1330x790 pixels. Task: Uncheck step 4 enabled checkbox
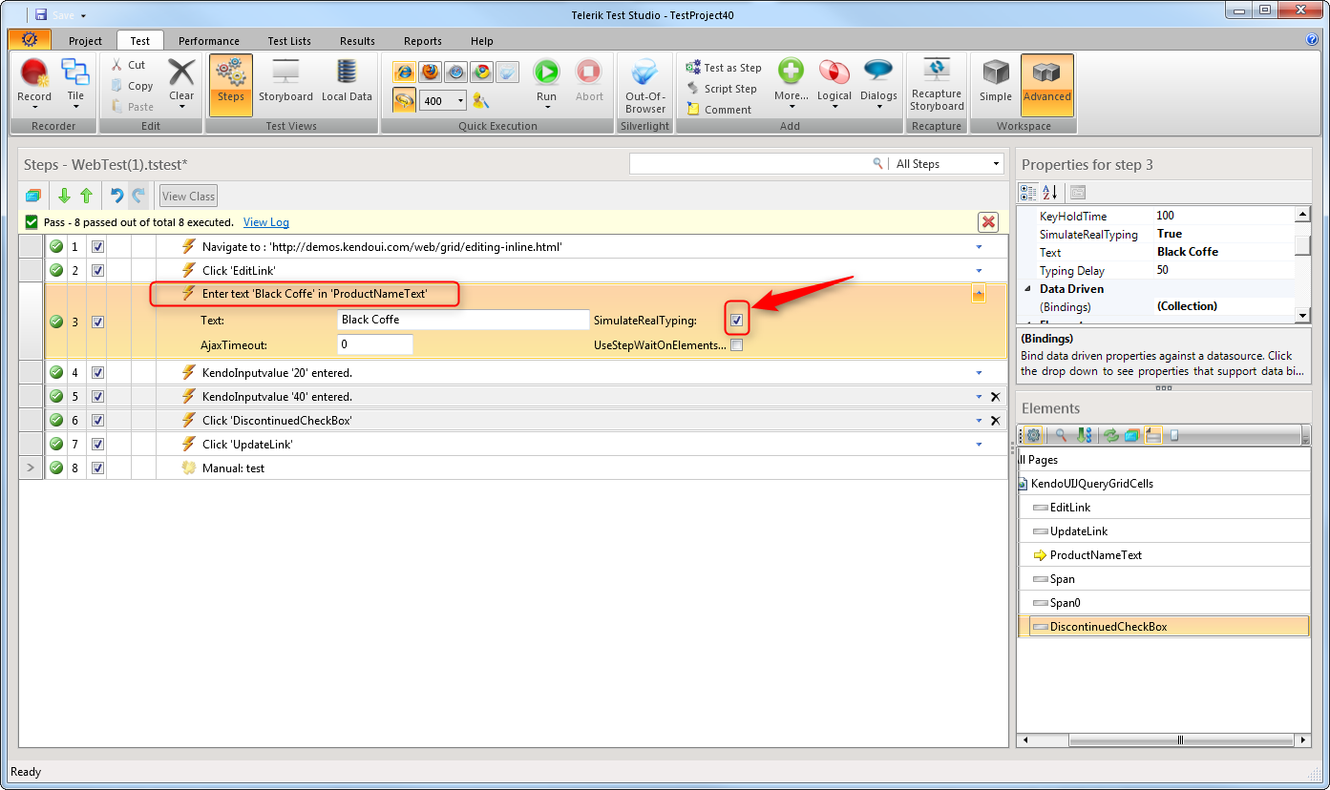point(97,373)
